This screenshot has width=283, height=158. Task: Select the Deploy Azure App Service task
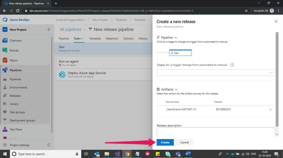105,75
